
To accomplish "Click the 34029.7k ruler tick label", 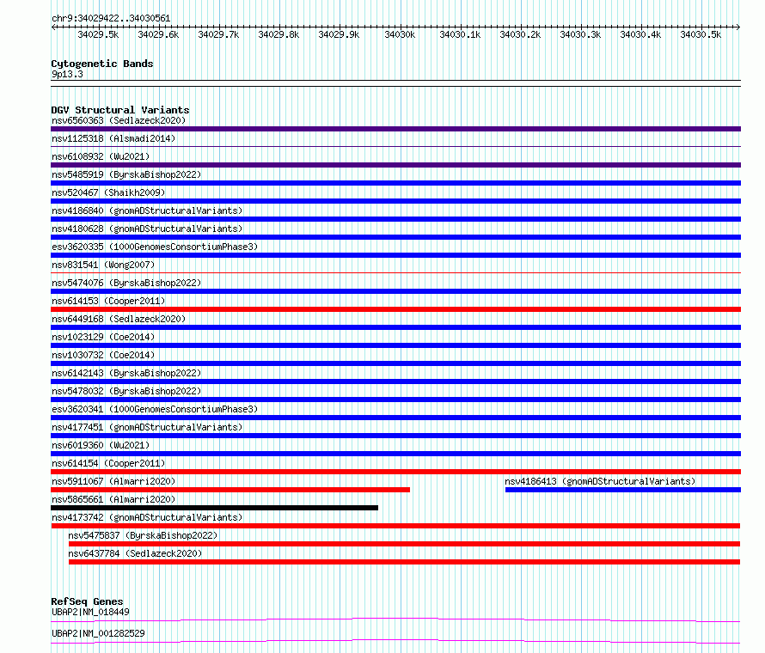I will (218, 34).
